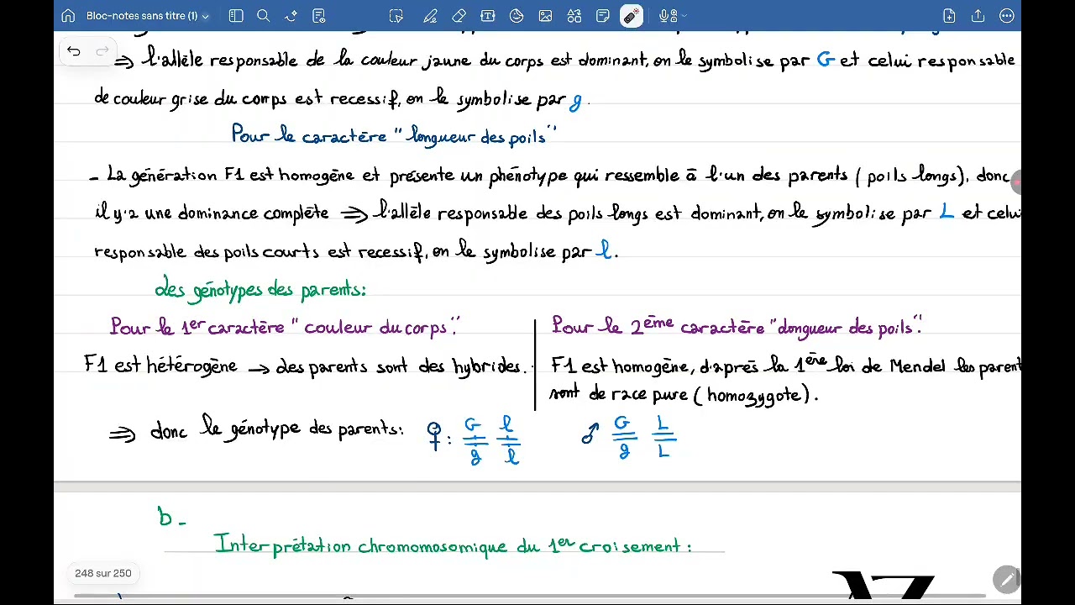Click the text 'il y a une dominance complète'

212,213
